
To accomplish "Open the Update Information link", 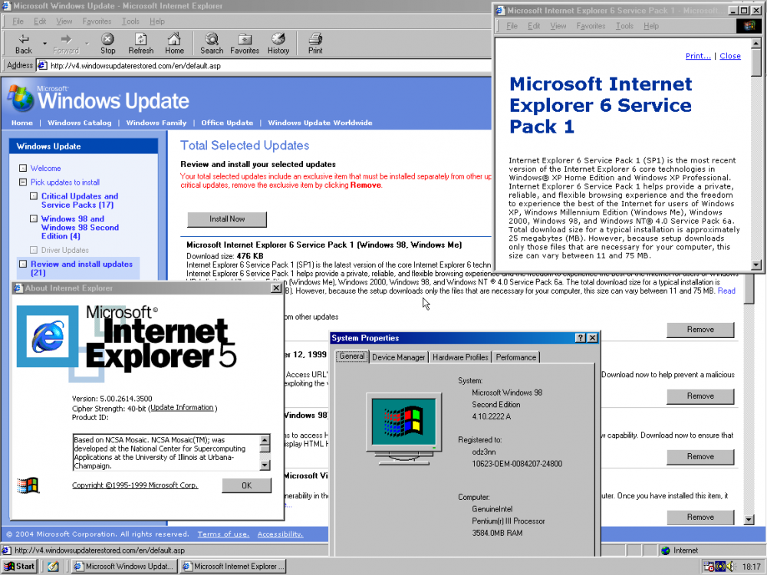I will (x=182, y=408).
